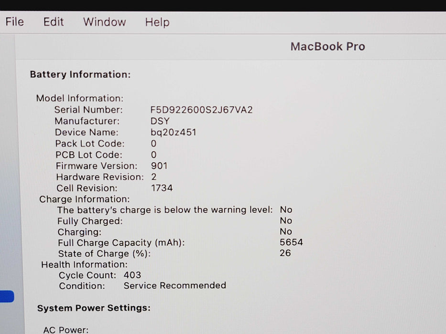446x334 pixels.
Task: Click the AC Power label
Action: pos(66,330)
